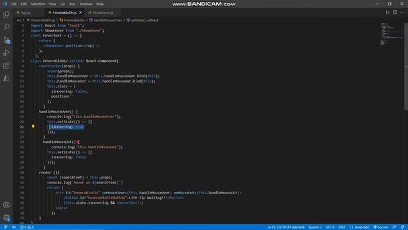Viewport: 408px width, 230px height.
Task: Click the Run Code play icon
Action: (x=388, y=13)
